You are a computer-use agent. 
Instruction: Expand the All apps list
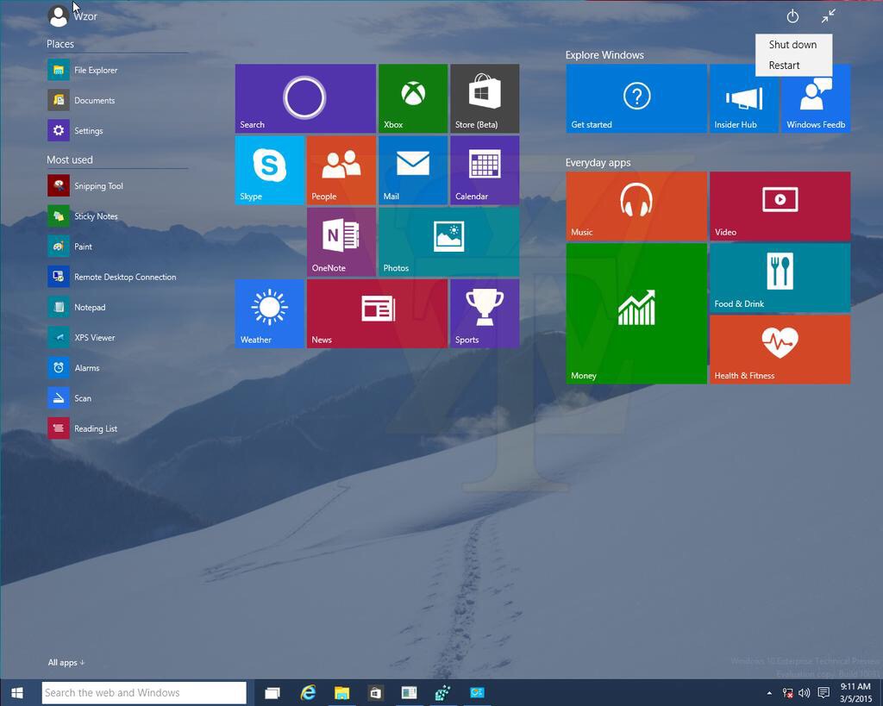coord(66,662)
